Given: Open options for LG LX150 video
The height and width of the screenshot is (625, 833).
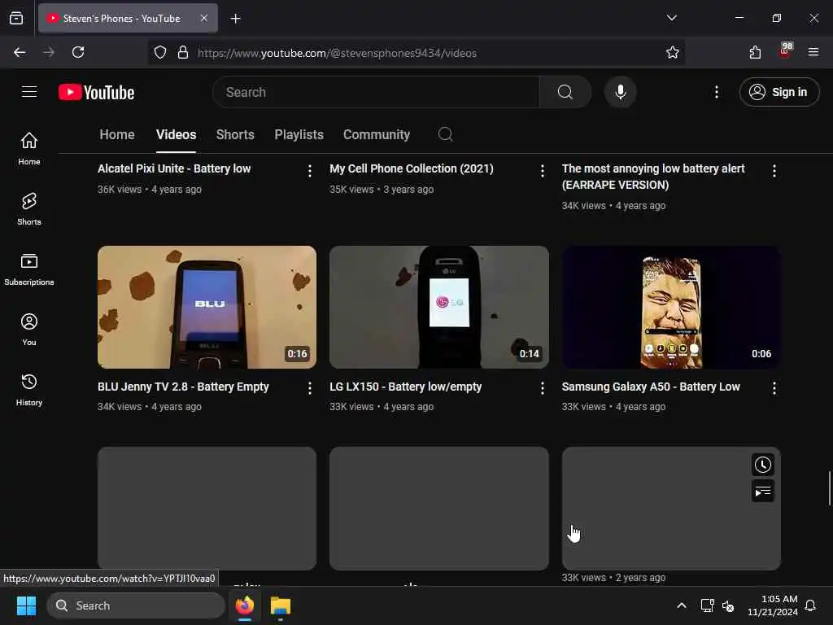Looking at the screenshot, I should [x=542, y=388].
